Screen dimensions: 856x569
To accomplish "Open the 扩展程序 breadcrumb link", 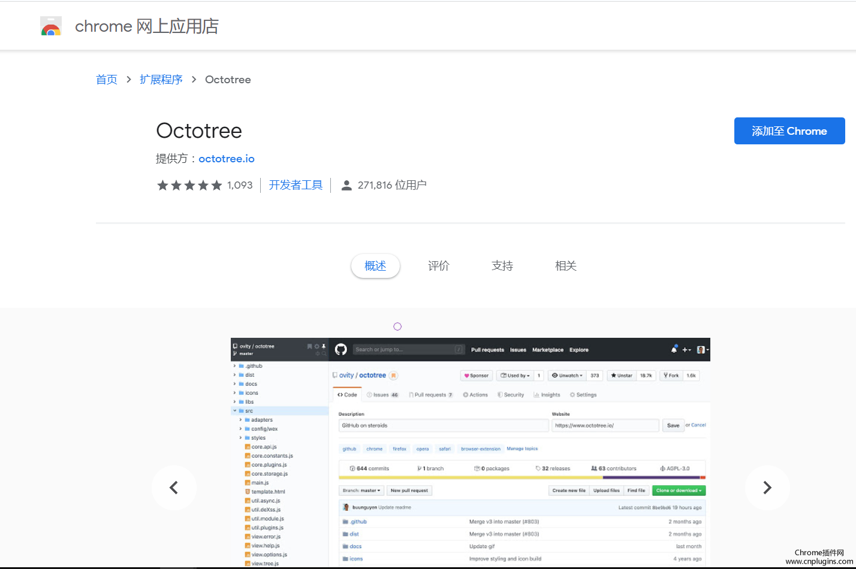I will (161, 80).
